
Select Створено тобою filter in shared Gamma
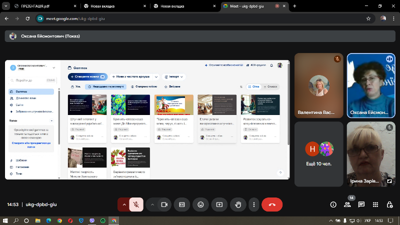(x=144, y=86)
